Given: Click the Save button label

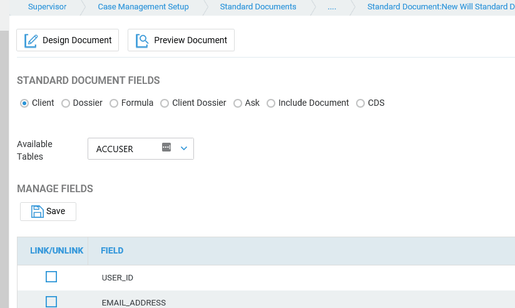Looking at the screenshot, I should click(x=56, y=211).
